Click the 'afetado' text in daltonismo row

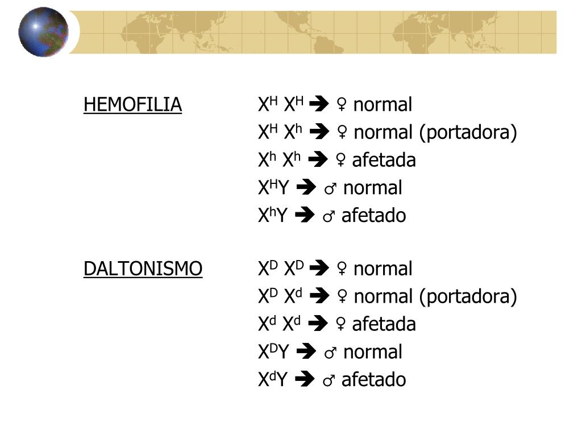coord(373,380)
